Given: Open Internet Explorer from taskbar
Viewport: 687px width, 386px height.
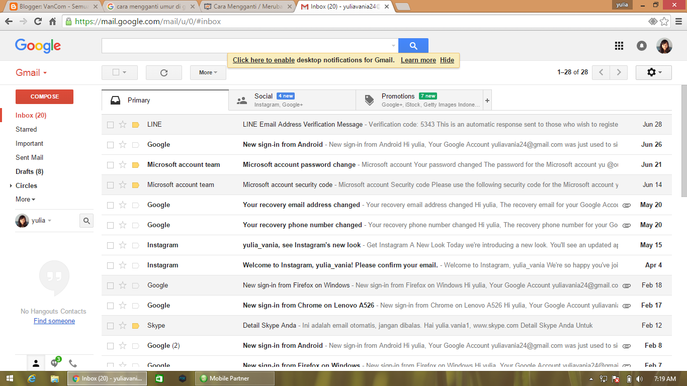Looking at the screenshot, I should point(32,378).
